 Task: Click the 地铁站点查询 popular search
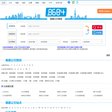(x=26, y=96)
